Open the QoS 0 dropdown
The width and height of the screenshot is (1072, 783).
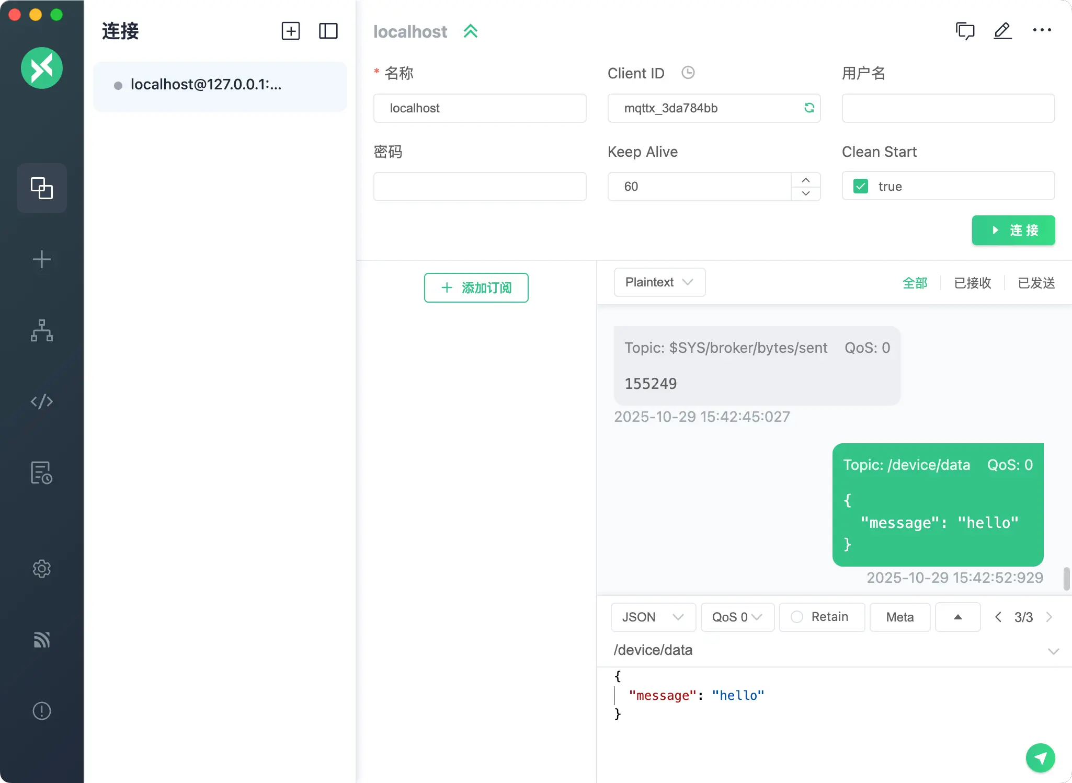(x=736, y=617)
